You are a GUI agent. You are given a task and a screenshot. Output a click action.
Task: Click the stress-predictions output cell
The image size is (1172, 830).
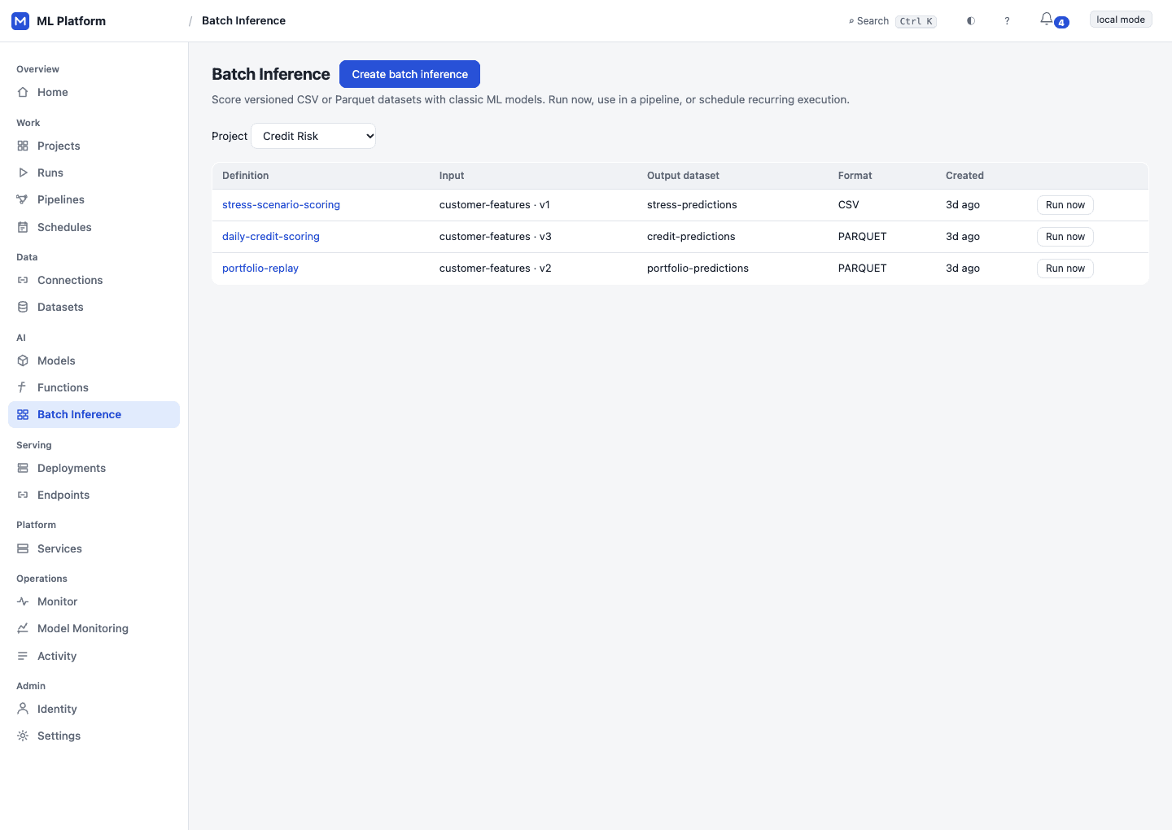(692, 205)
